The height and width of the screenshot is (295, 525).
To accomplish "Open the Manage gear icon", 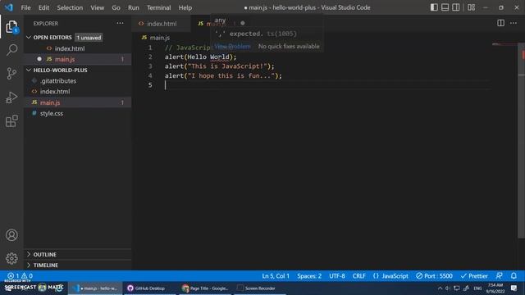I will (11, 258).
